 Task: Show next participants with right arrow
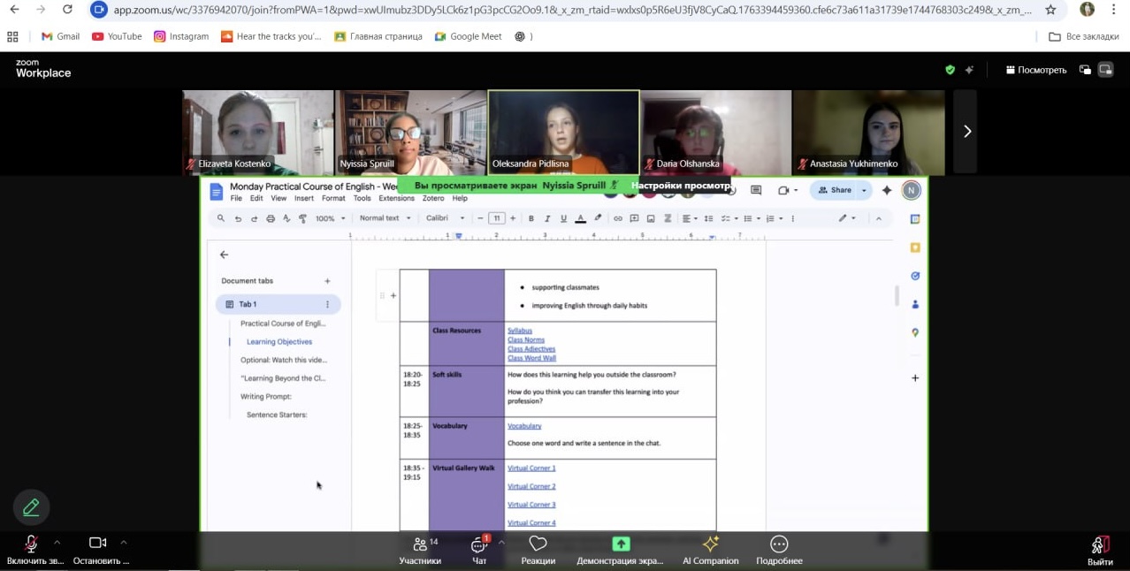tap(966, 132)
